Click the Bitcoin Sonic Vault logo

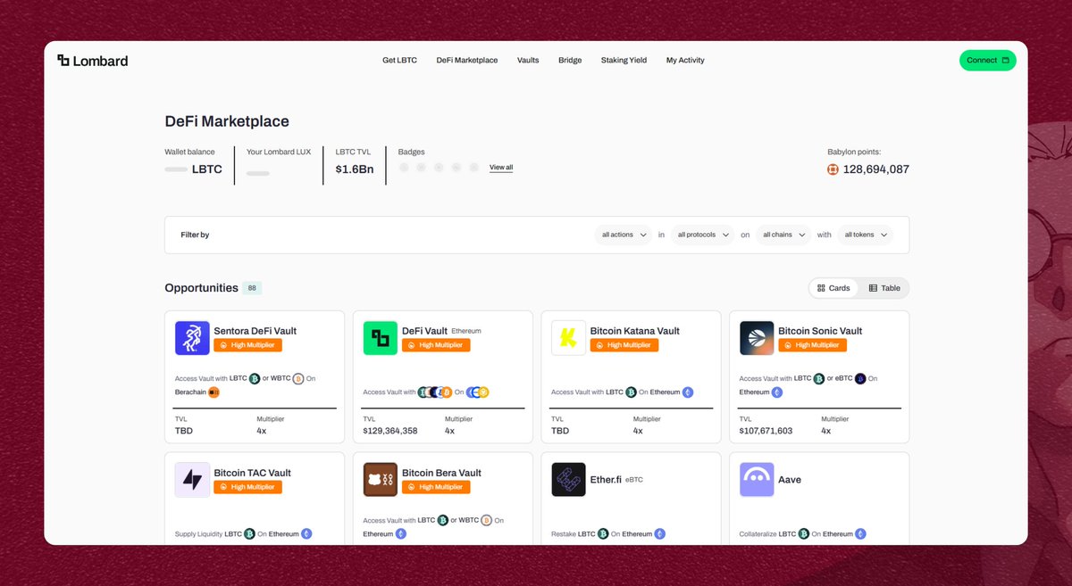757,338
